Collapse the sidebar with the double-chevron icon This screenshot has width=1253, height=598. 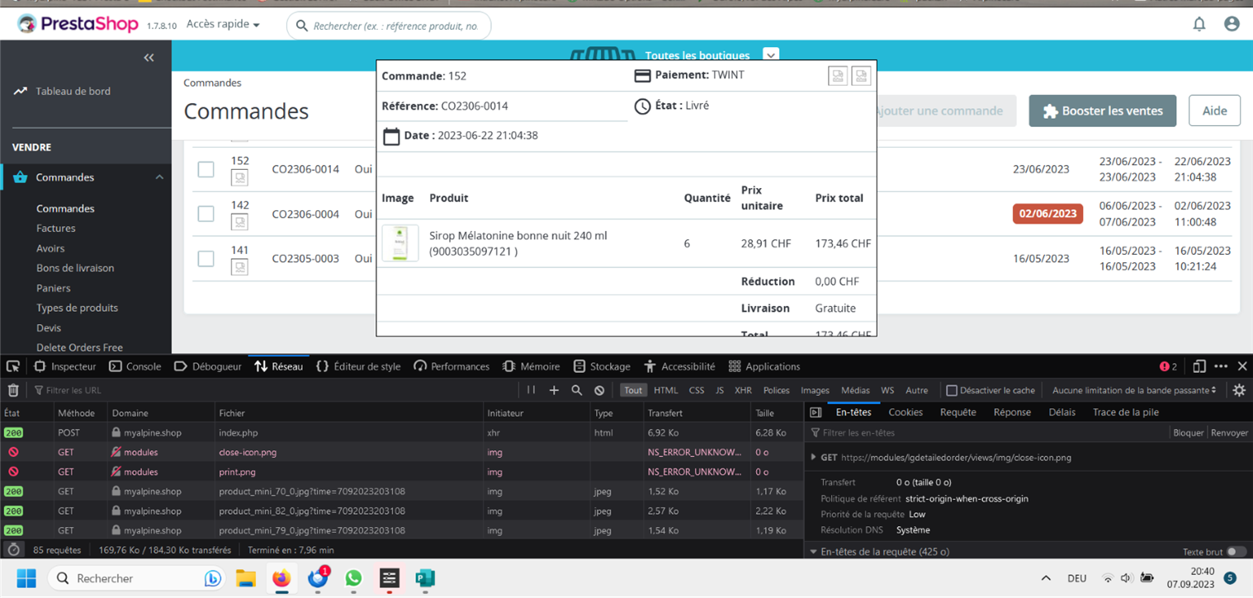tap(149, 58)
